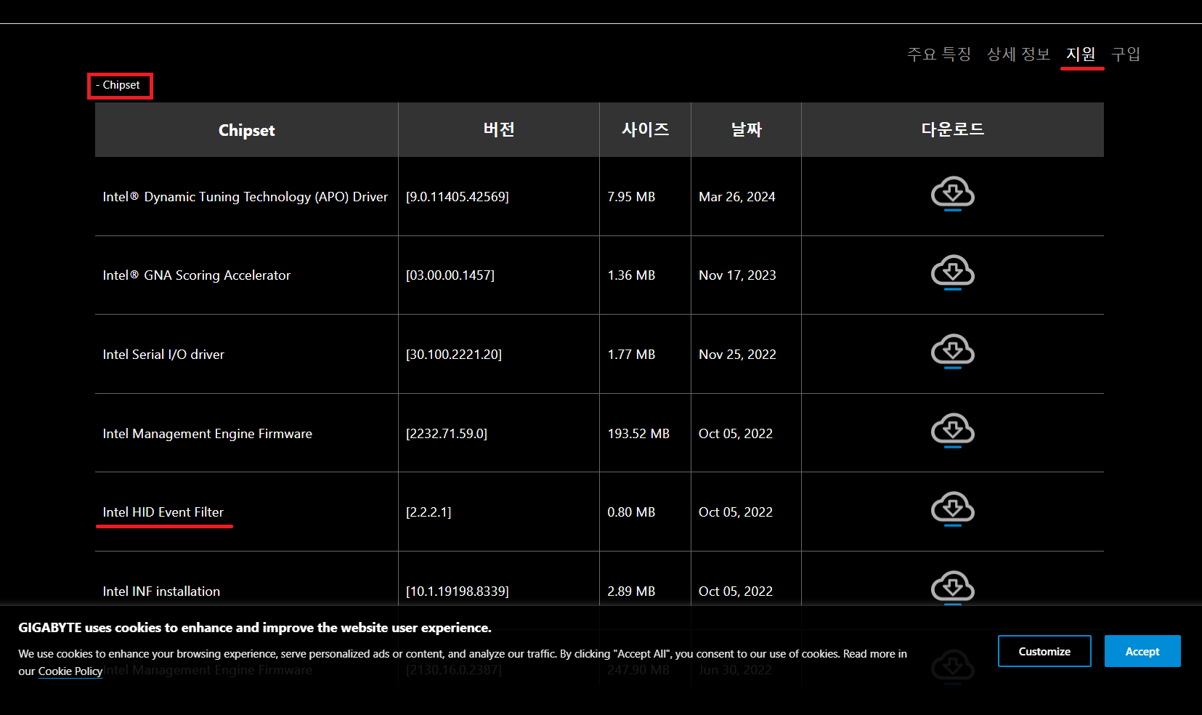Viewport: 1202px width, 715px height.
Task: Click the Intel® Dynamic Tuning Technology (APO) Driver name
Action: tap(245, 197)
